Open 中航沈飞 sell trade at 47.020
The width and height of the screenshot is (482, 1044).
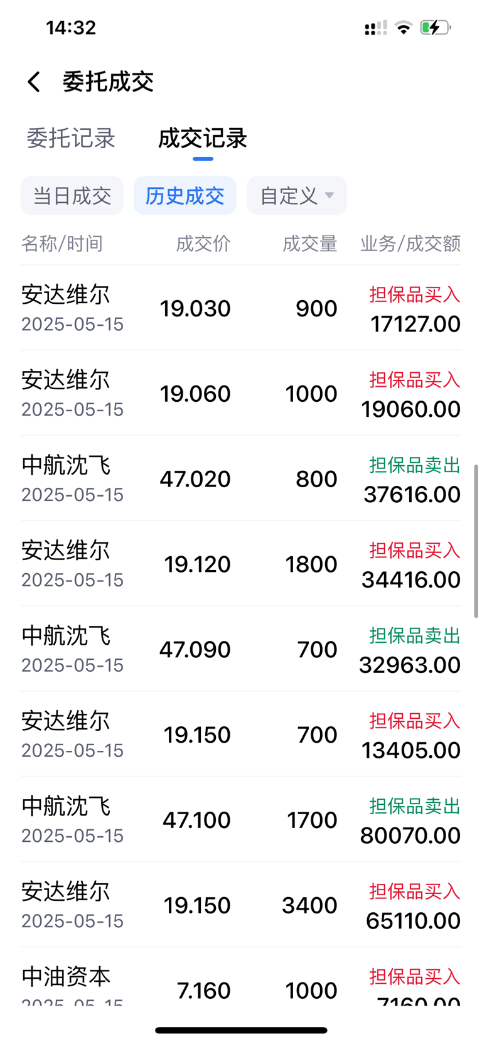coord(241,479)
